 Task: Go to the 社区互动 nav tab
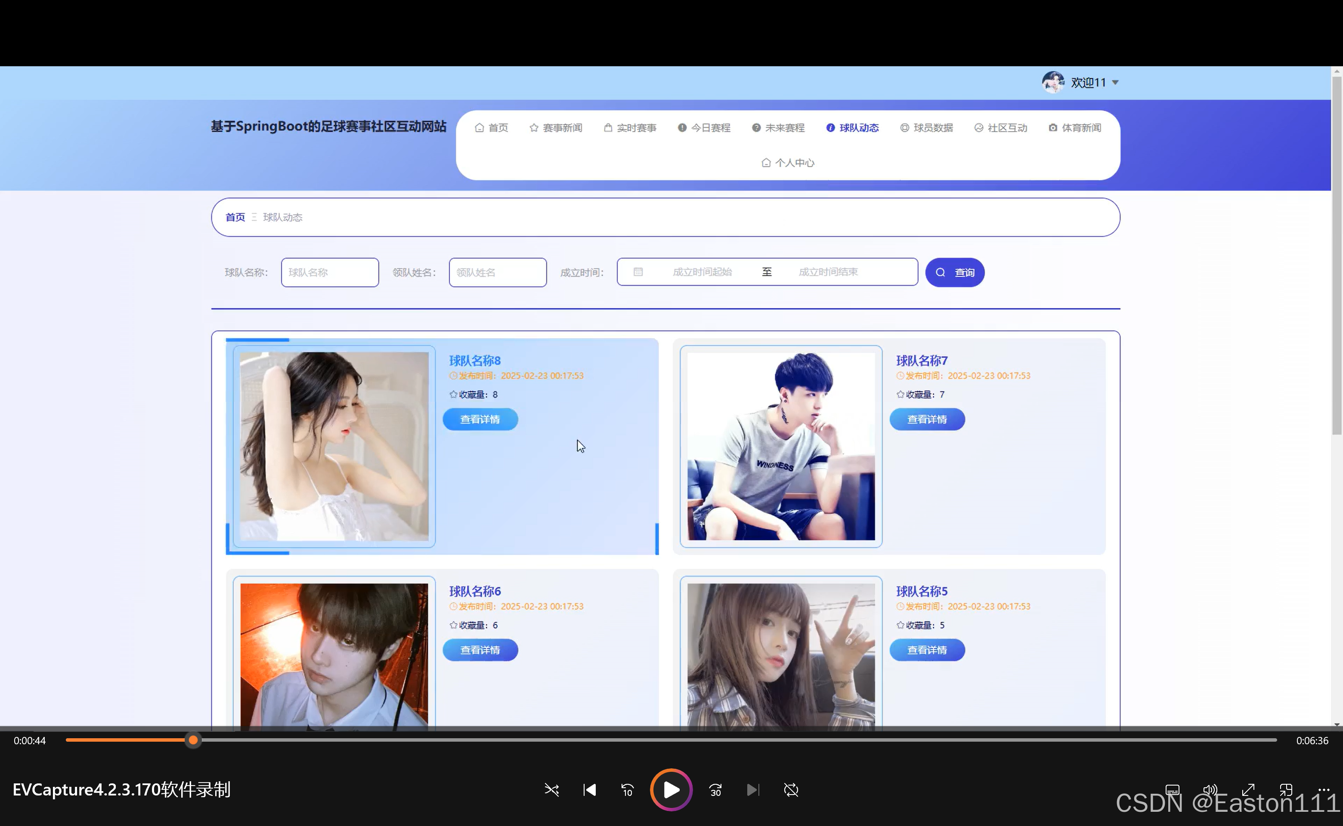(1001, 128)
